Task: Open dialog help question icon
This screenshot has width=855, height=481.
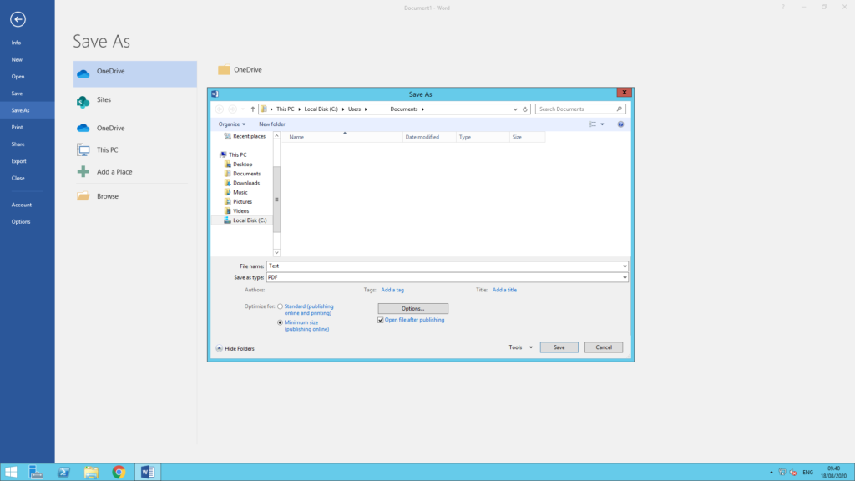Action: click(x=620, y=124)
